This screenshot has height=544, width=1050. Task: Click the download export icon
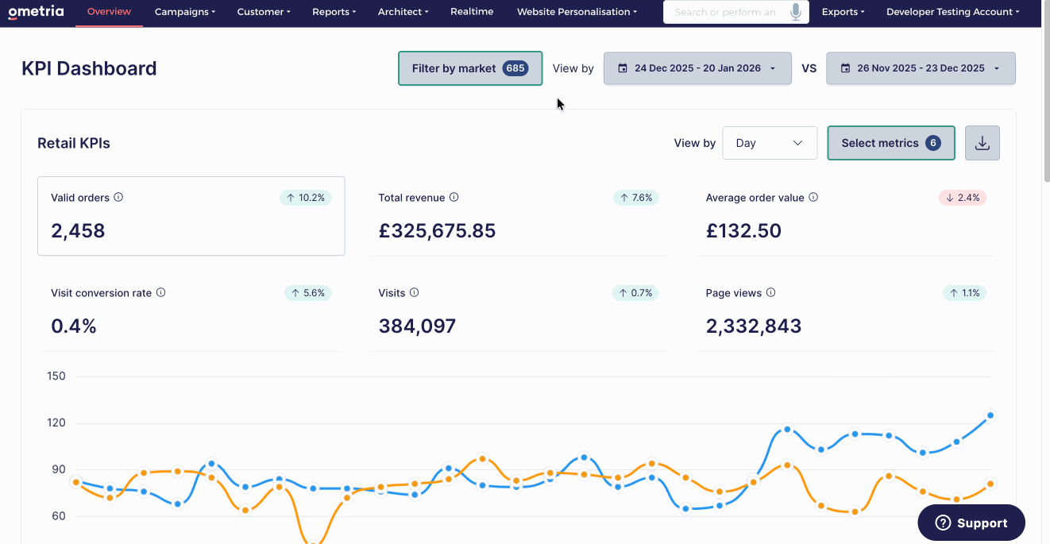pos(982,143)
